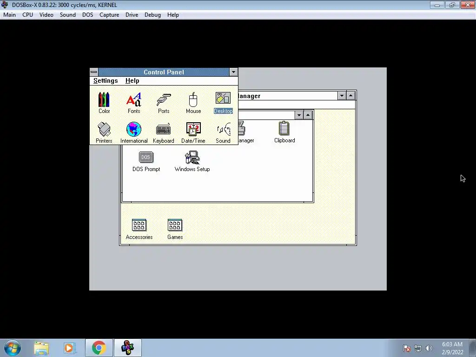Select the Accessories program group icon
Screen dimensions: 476x357
tap(139, 229)
